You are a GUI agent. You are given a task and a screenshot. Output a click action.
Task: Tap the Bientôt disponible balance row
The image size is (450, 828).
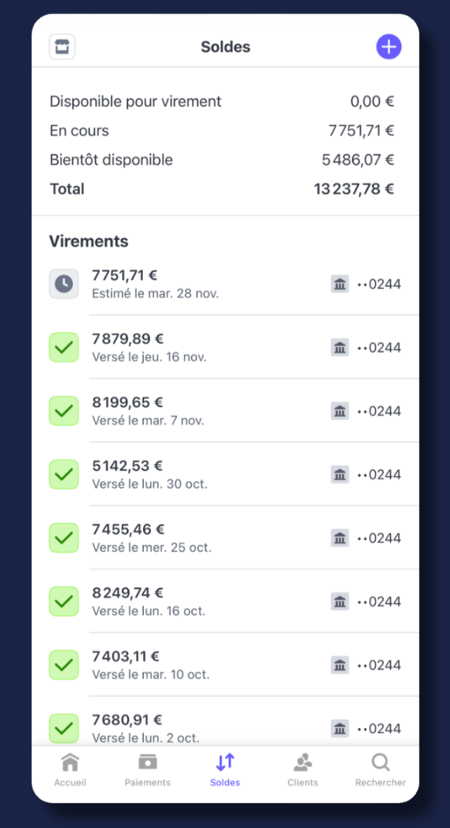[x=222, y=160]
